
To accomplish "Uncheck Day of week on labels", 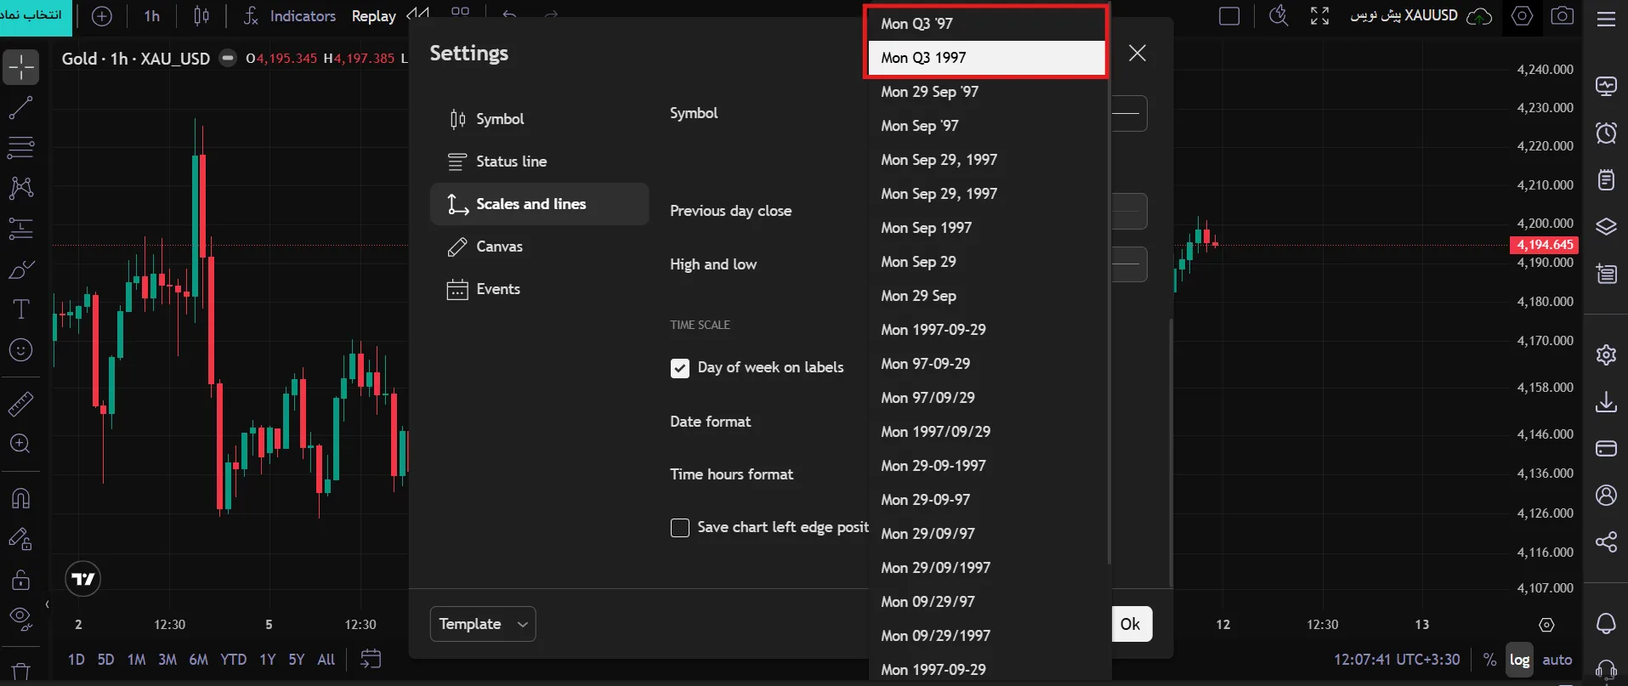I will click(680, 368).
